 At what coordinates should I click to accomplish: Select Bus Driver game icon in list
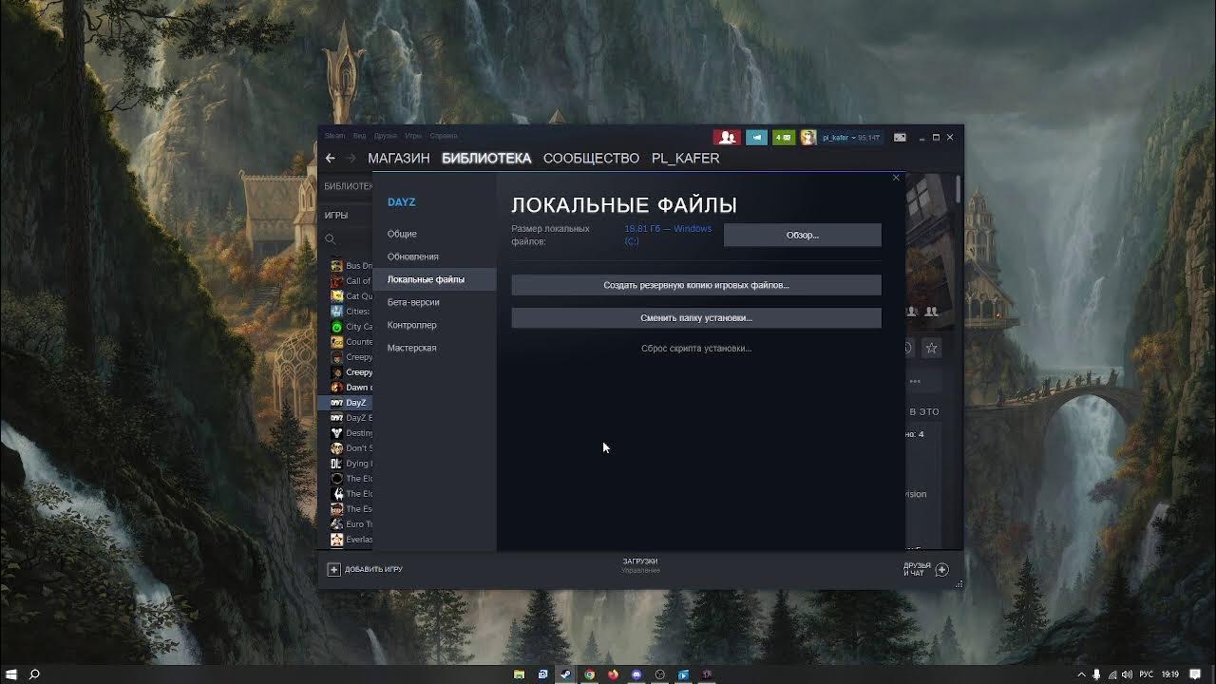tap(336, 266)
